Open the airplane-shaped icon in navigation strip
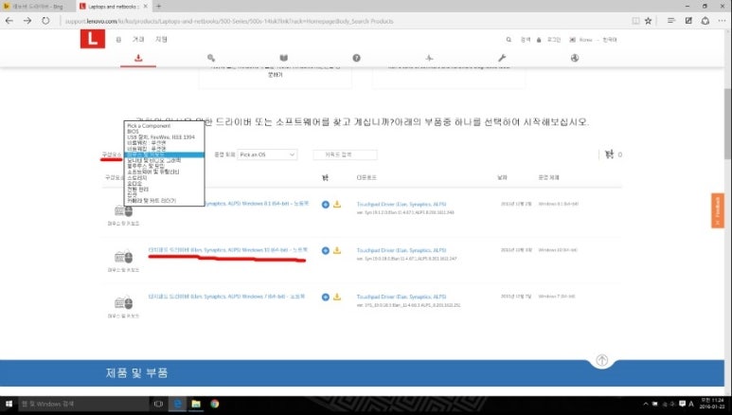The width and height of the screenshot is (732, 415). tap(429, 58)
